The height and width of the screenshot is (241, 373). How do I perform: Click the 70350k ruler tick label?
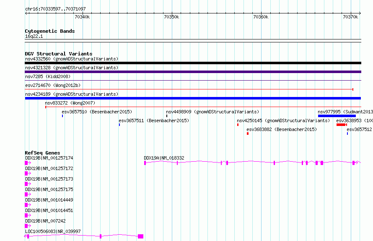tap(171, 17)
